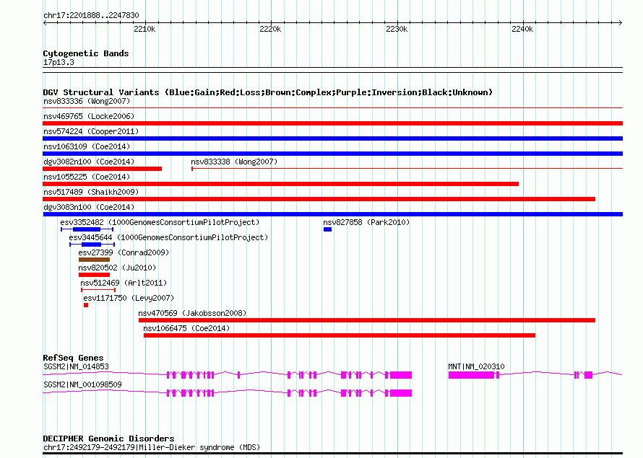Image resolution: width=643 pixels, height=458 pixels.
Task: Click the last exon of SGSM2 NM_001098509
Action: coord(401,393)
